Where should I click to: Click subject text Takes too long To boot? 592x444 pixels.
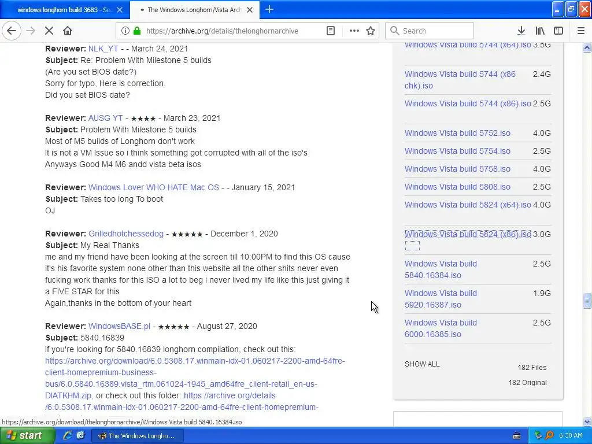click(121, 199)
